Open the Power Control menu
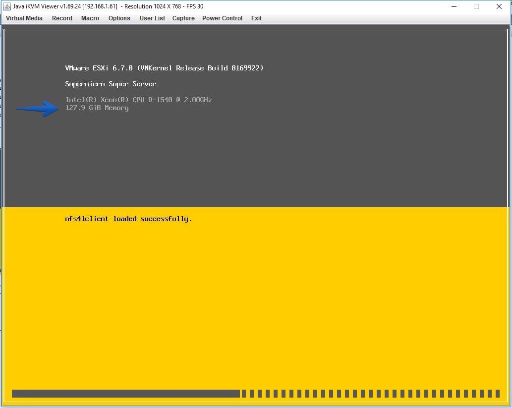 [223, 18]
